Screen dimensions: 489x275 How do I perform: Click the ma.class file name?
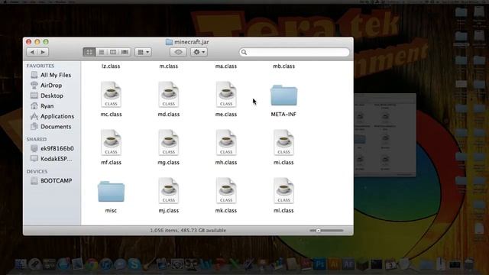pos(226,66)
